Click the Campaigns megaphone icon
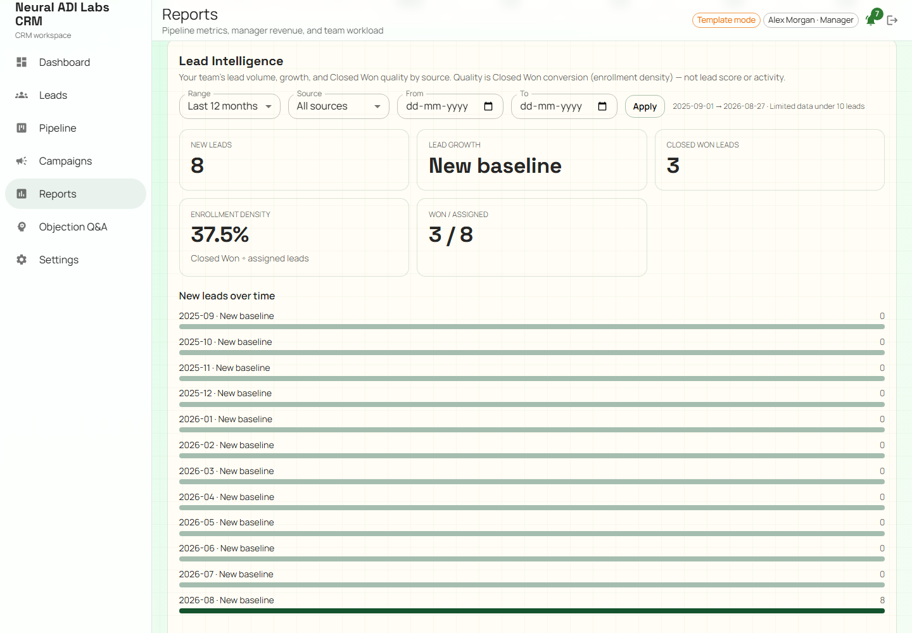The width and height of the screenshot is (912, 633). click(x=22, y=161)
